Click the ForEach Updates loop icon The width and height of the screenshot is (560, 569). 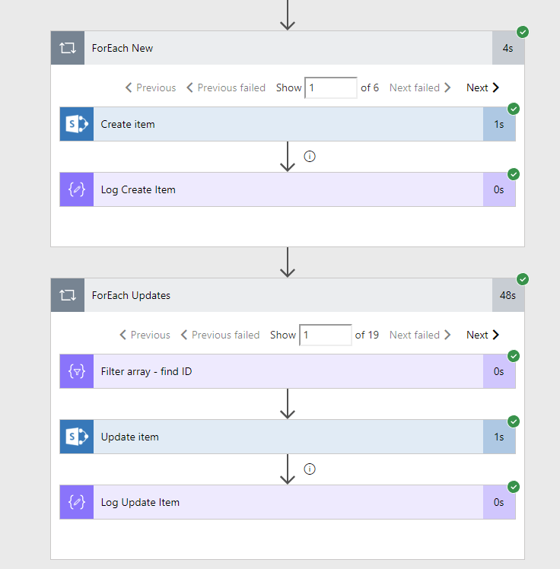pyautogui.click(x=68, y=295)
